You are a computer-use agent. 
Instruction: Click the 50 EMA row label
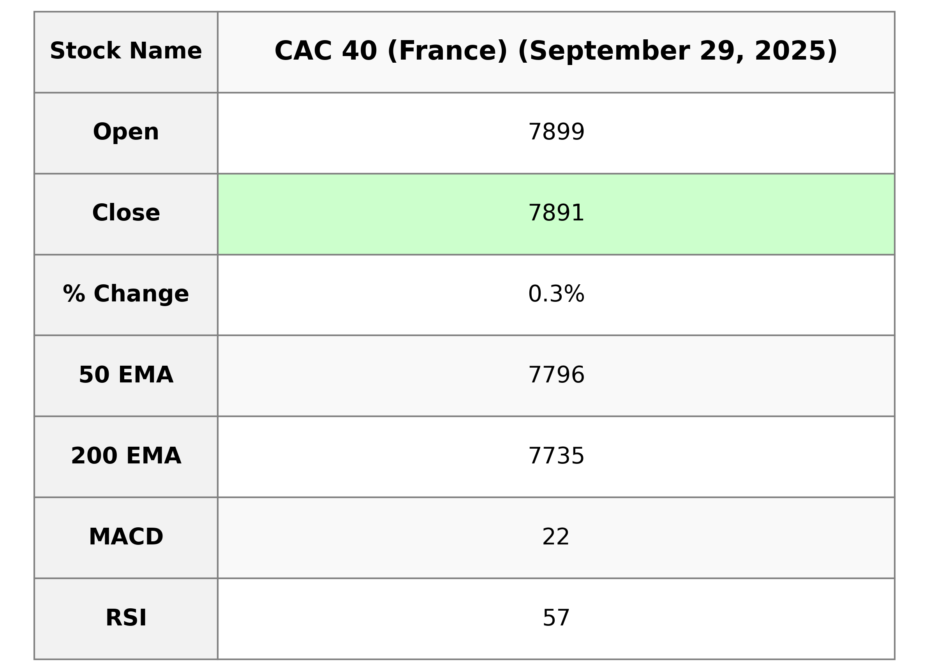click(x=126, y=375)
